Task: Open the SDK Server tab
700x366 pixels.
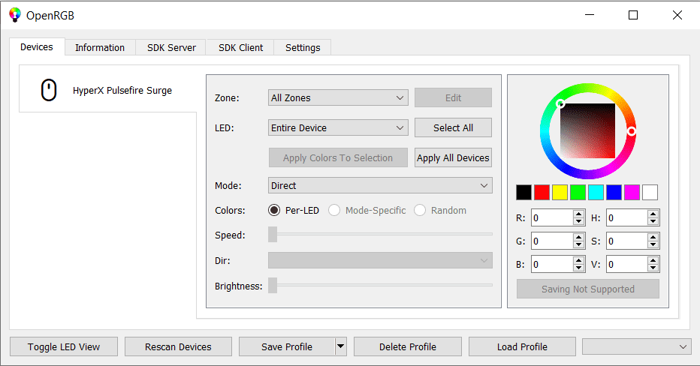Action: [x=171, y=47]
